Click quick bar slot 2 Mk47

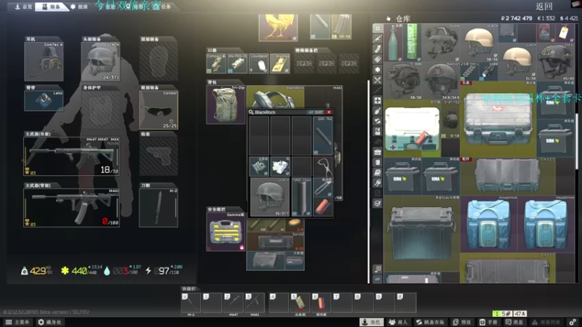234,302
